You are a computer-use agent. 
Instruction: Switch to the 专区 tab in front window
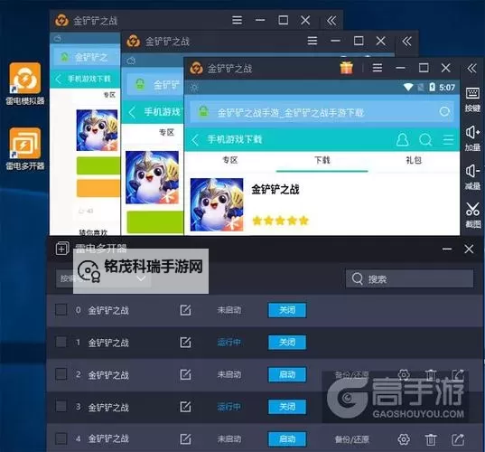(x=229, y=160)
